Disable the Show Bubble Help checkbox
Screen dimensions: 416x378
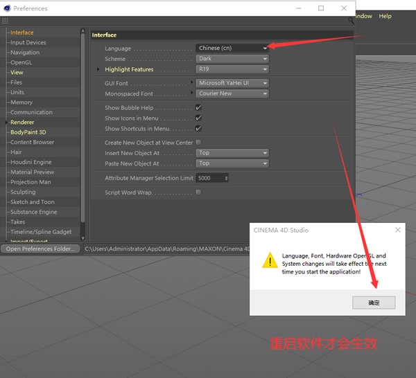pyautogui.click(x=198, y=108)
